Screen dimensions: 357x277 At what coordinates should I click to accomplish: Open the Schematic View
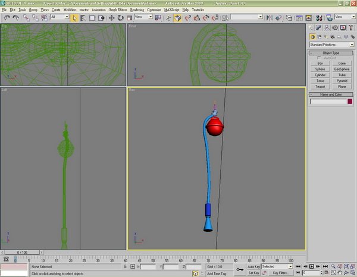point(308,18)
